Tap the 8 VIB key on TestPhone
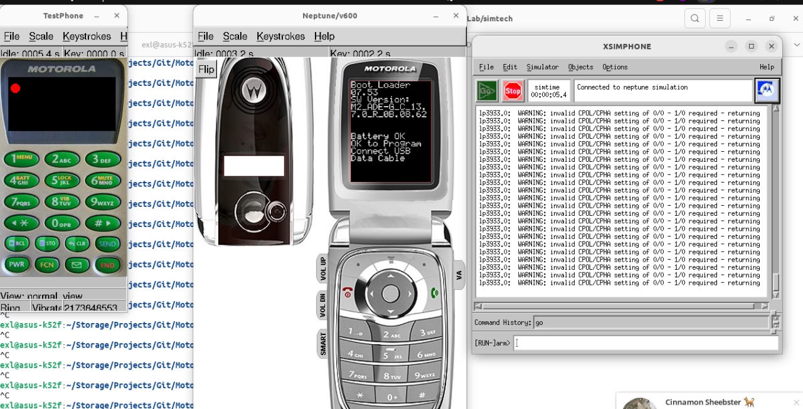The height and width of the screenshot is (409, 803). [x=61, y=202]
